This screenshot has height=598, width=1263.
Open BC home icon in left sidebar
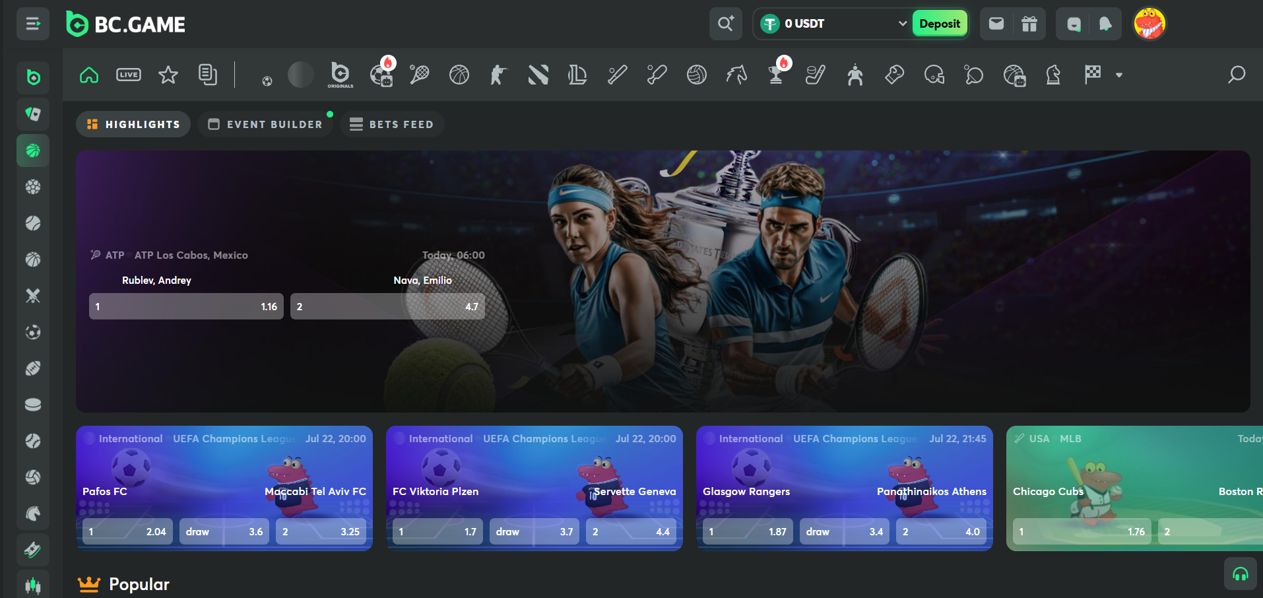[x=33, y=78]
